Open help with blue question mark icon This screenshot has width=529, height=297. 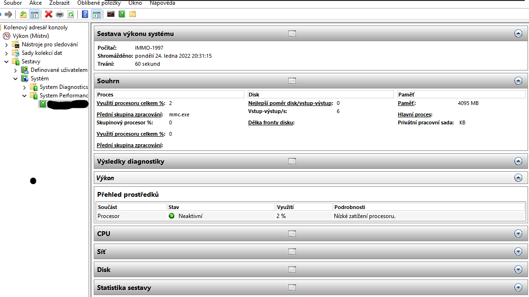(x=85, y=14)
